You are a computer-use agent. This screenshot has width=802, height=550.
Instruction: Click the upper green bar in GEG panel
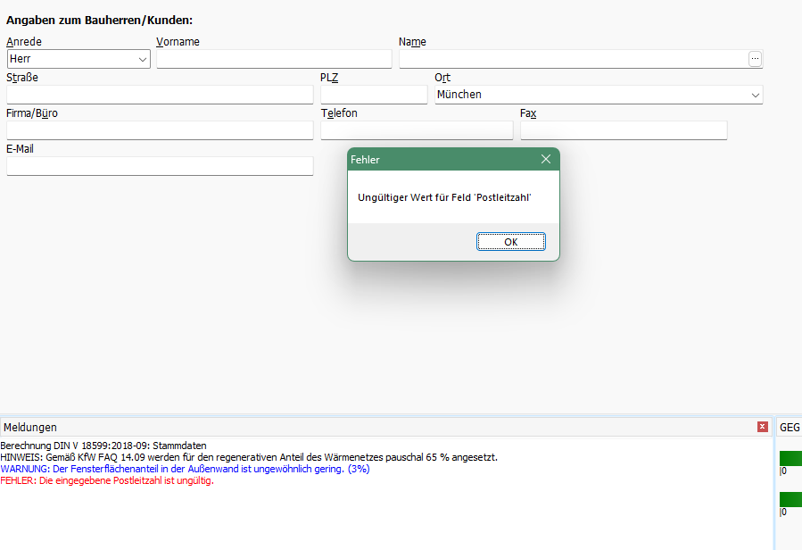point(790,458)
